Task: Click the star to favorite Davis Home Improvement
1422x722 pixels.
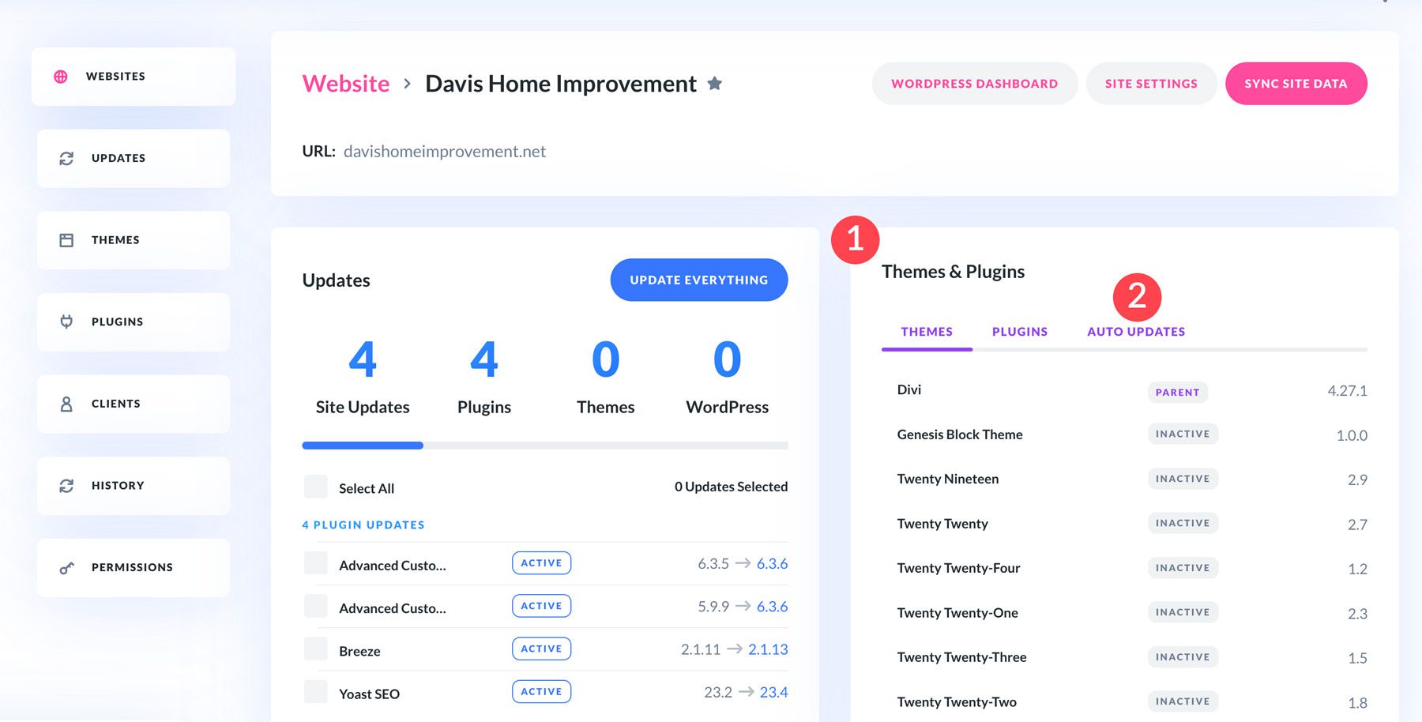Action: tap(713, 83)
